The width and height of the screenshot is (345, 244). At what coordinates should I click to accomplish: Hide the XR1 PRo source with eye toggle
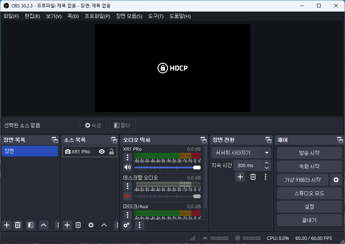click(x=101, y=152)
